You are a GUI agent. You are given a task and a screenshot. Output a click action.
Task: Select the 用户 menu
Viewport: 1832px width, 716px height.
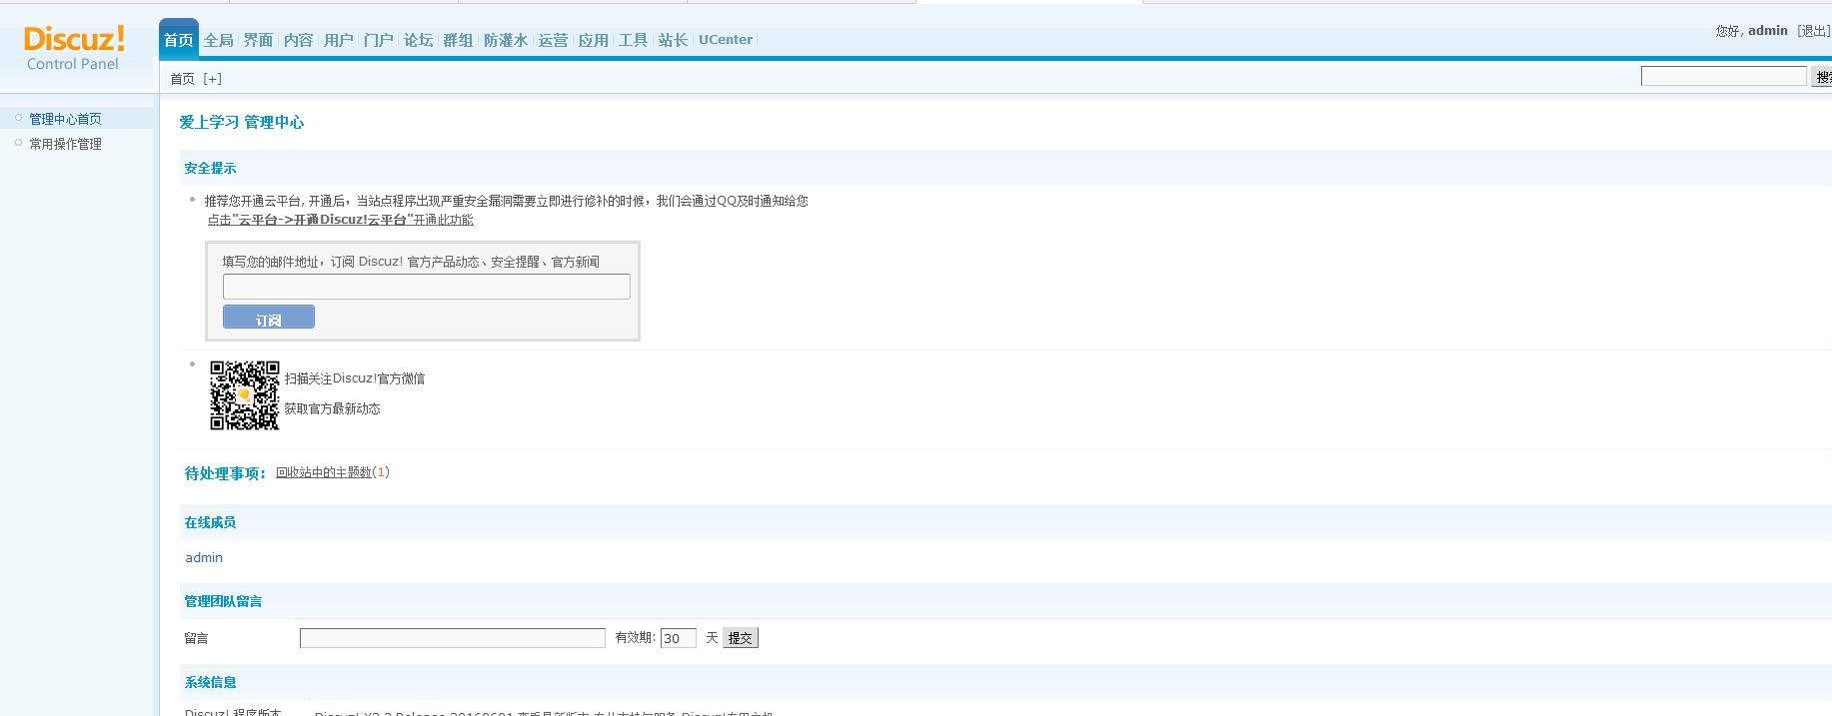[338, 40]
